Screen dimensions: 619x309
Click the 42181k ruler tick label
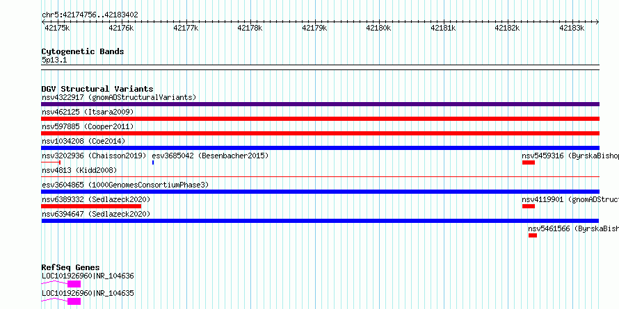[443, 28]
